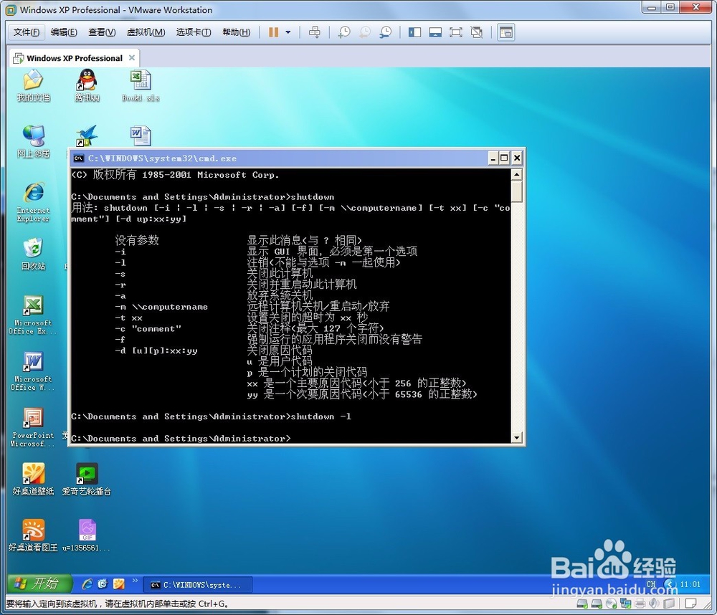Click the Word document icon above the cmd window
The image size is (717, 615).
click(141, 135)
